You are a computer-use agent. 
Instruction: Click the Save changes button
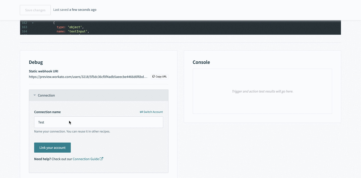point(35,10)
